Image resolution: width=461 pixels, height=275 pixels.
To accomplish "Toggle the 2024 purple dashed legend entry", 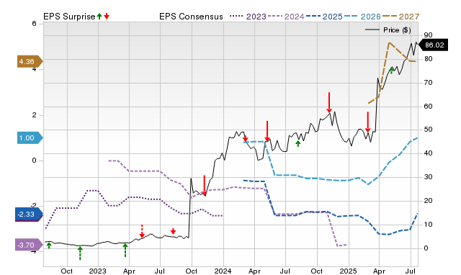I will [286, 17].
